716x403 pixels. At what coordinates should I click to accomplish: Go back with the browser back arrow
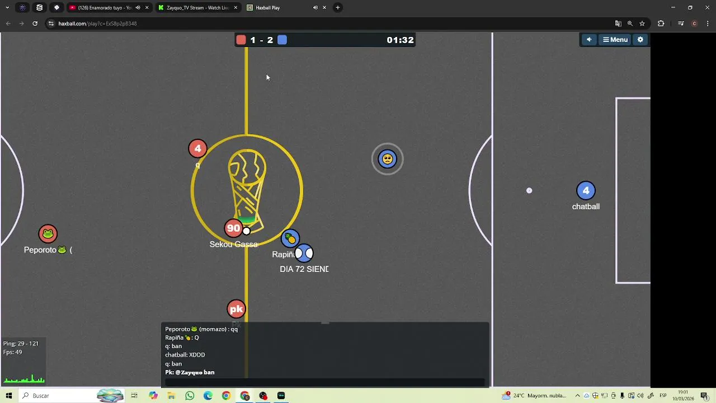point(8,24)
